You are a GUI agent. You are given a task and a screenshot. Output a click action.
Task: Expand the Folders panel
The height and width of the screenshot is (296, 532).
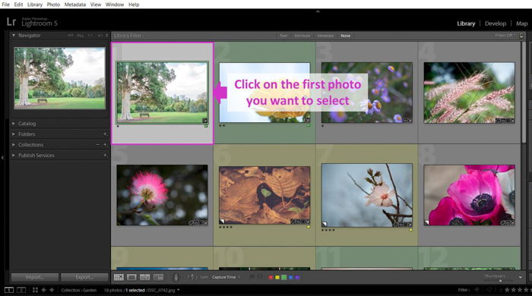click(14, 134)
